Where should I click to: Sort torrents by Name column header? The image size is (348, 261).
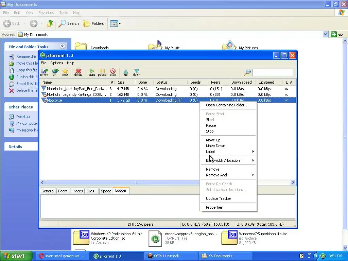click(74, 82)
